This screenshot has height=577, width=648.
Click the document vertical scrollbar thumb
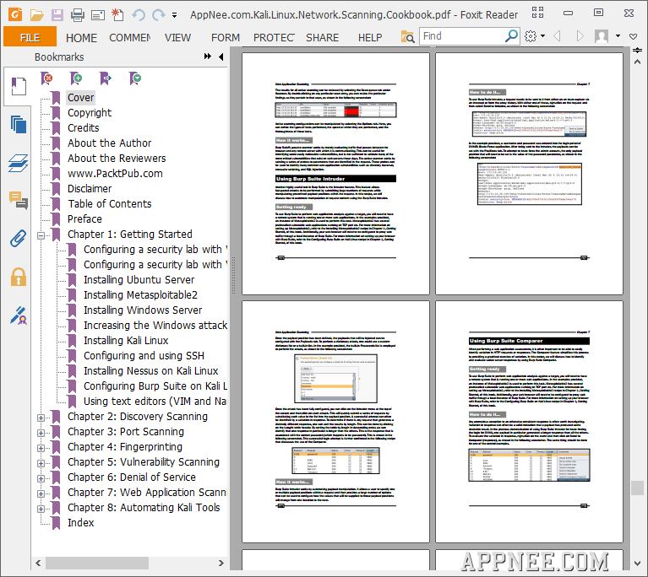637,488
